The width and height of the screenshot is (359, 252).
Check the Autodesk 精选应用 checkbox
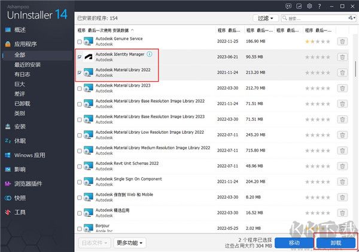click(80, 213)
